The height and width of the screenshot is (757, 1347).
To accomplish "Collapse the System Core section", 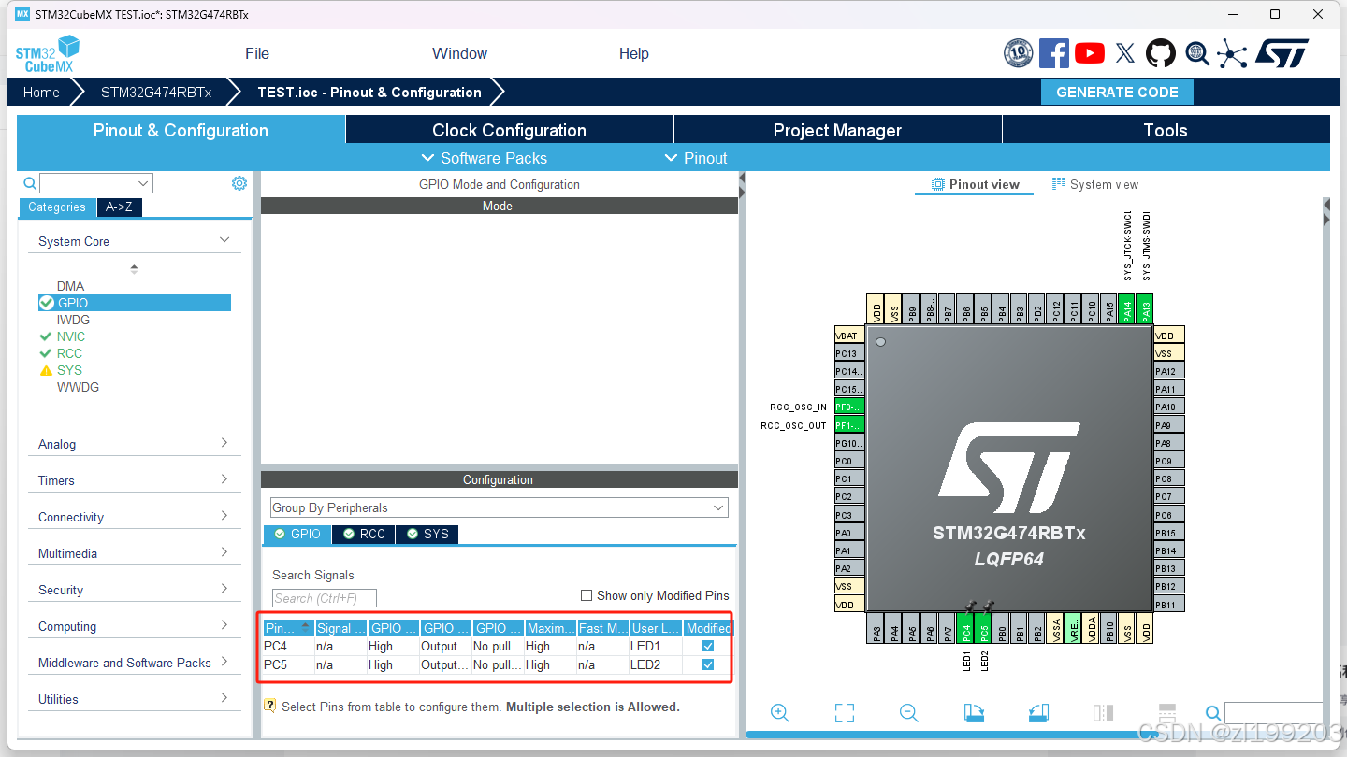I will point(224,240).
